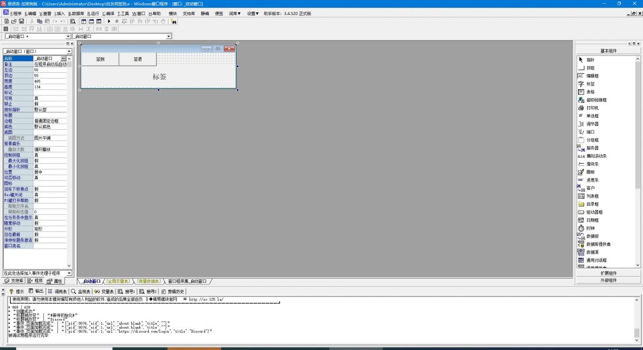Screen dimensions: 643x350
Task: Click the … button beside the 名称 value
Action: [64, 58]
